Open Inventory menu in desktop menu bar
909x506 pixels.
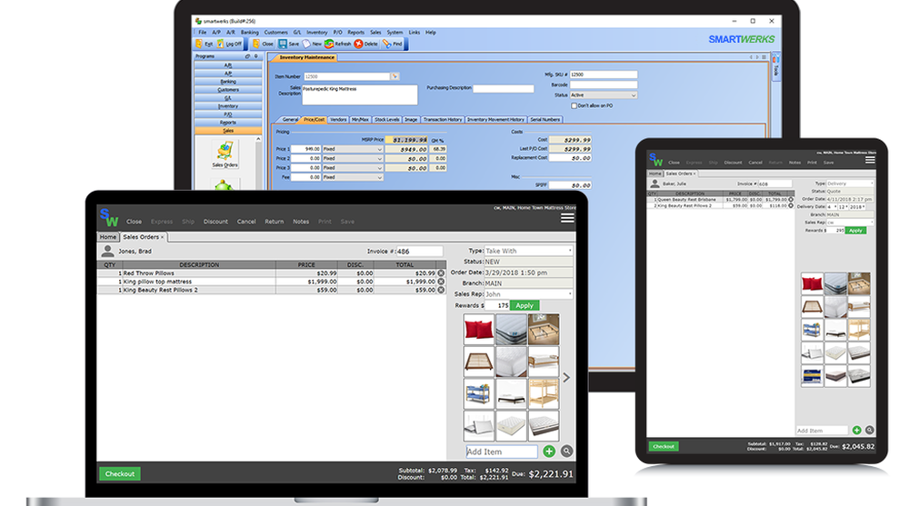click(316, 33)
